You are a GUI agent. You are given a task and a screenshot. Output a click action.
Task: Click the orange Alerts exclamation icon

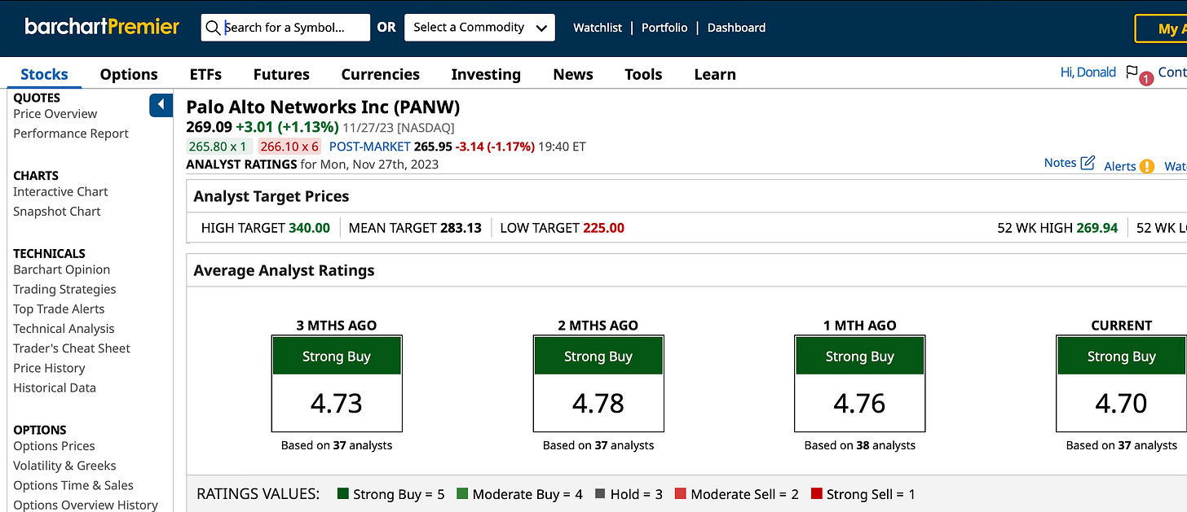(x=1147, y=166)
